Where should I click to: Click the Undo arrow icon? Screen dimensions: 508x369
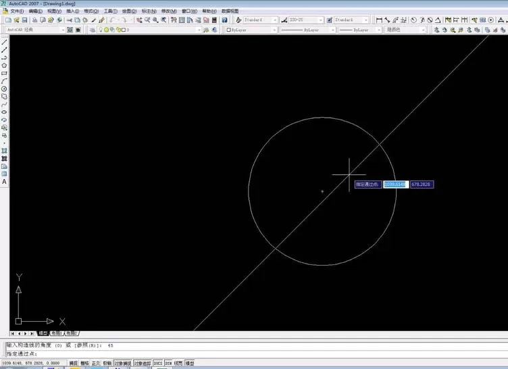coord(112,20)
